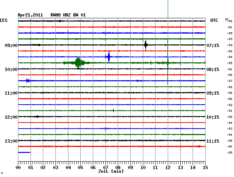The width and height of the screenshot is (234, 177).
Task: Click the 11:15 UTC time label
Action: (213, 141)
